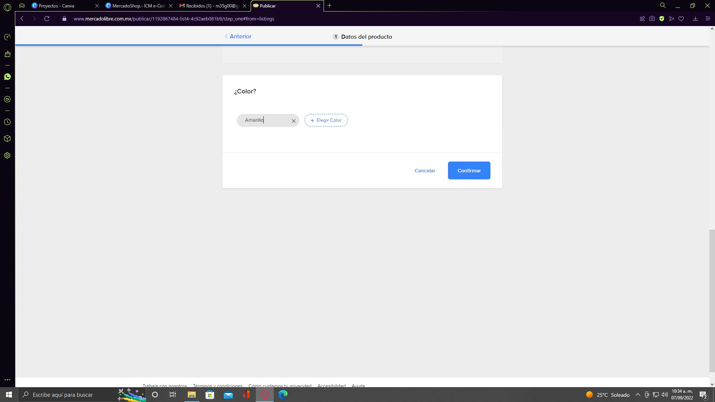Click the heart bookmark icon

[x=681, y=19]
